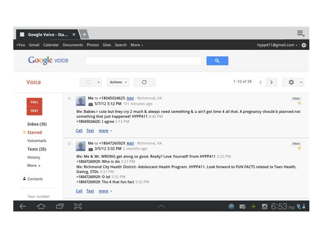This screenshot has width=319, height=239.
Task: Tick the select-all checkbox in toolbar
Action: click(x=88, y=82)
